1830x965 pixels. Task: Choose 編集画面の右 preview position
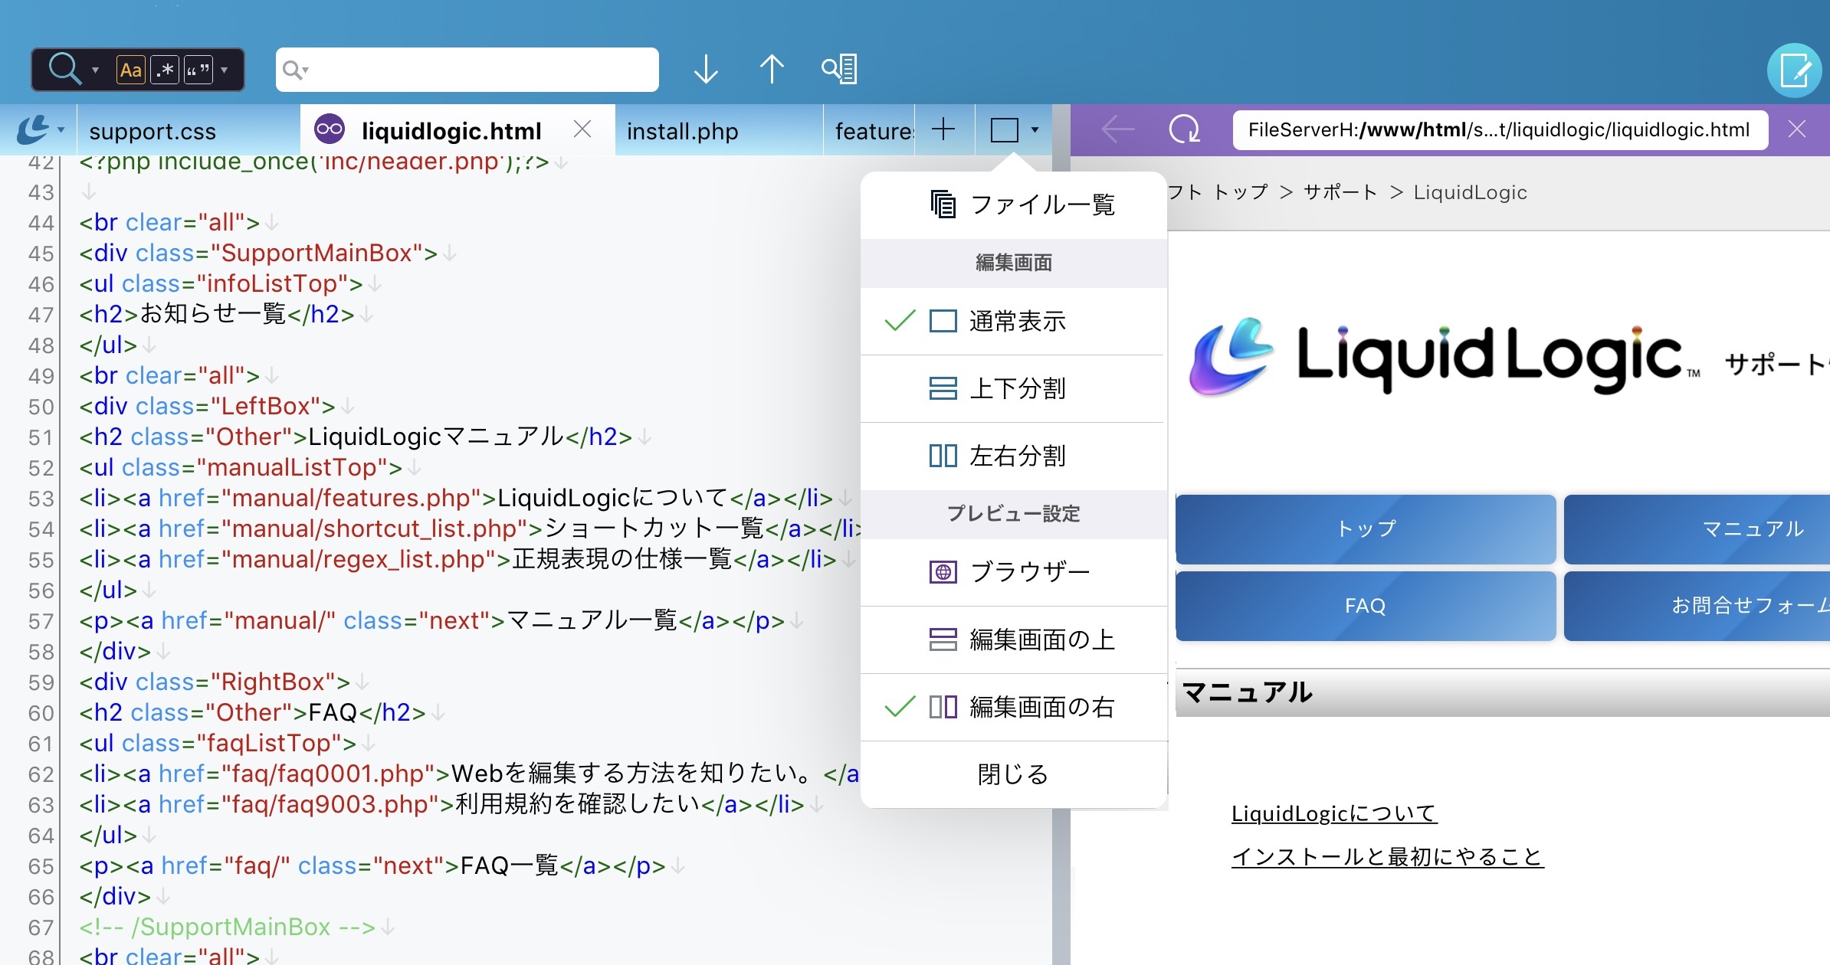tap(1014, 707)
